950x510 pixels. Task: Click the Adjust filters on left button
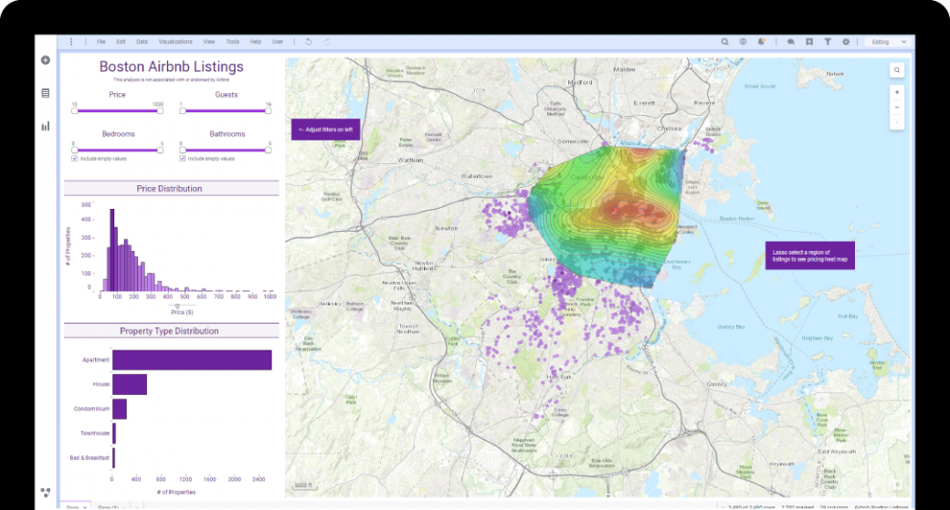[x=326, y=130]
